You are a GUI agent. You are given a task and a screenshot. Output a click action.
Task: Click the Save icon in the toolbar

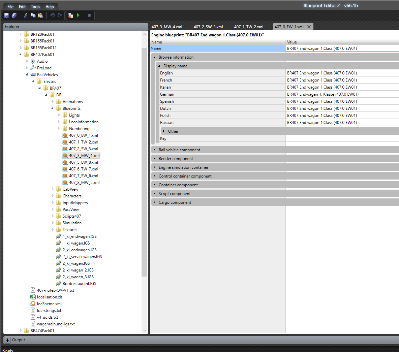click(7, 15)
